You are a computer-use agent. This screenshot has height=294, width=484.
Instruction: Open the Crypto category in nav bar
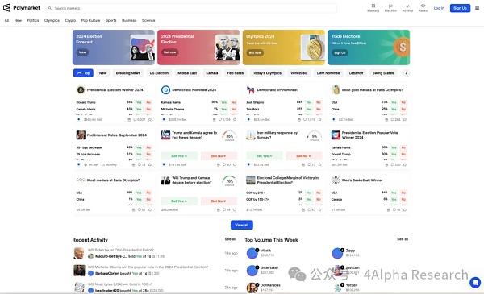click(x=70, y=20)
